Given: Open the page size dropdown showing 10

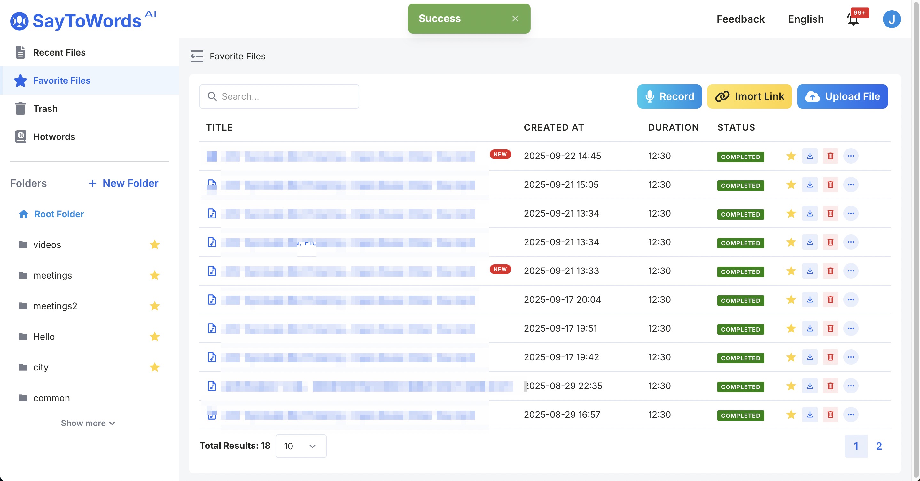Looking at the screenshot, I should coord(300,446).
